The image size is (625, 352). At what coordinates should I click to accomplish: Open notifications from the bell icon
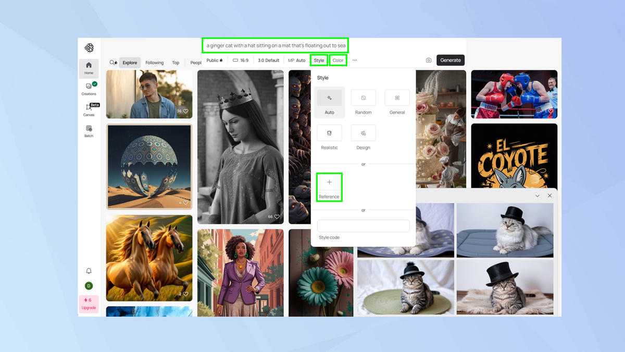[89, 271]
